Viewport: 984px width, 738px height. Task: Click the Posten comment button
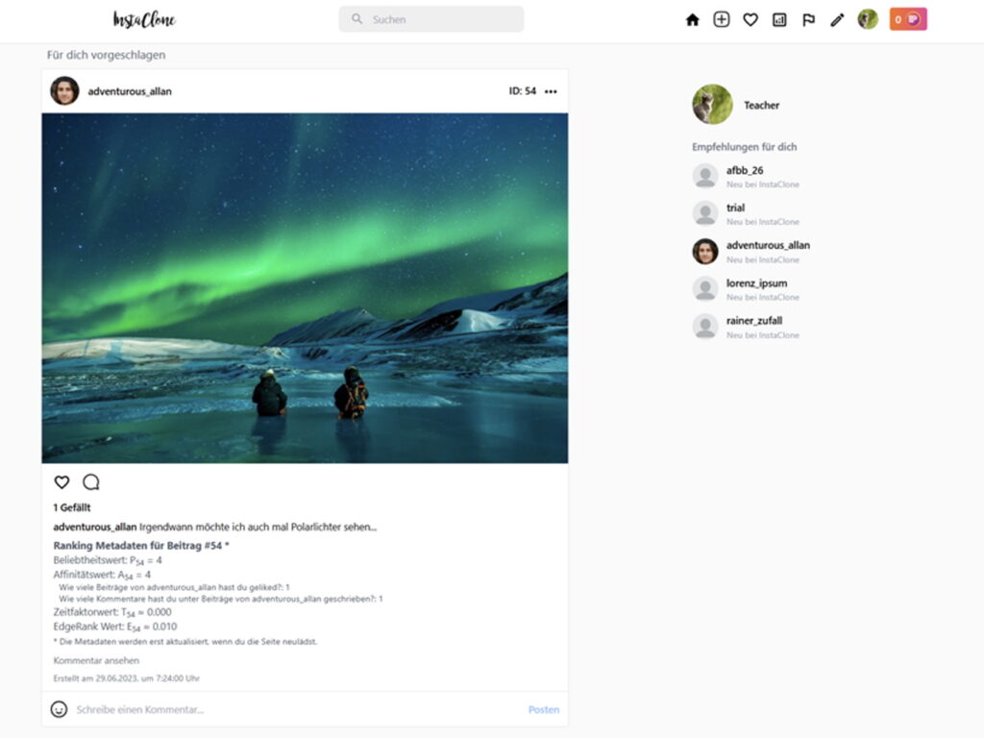pos(543,709)
